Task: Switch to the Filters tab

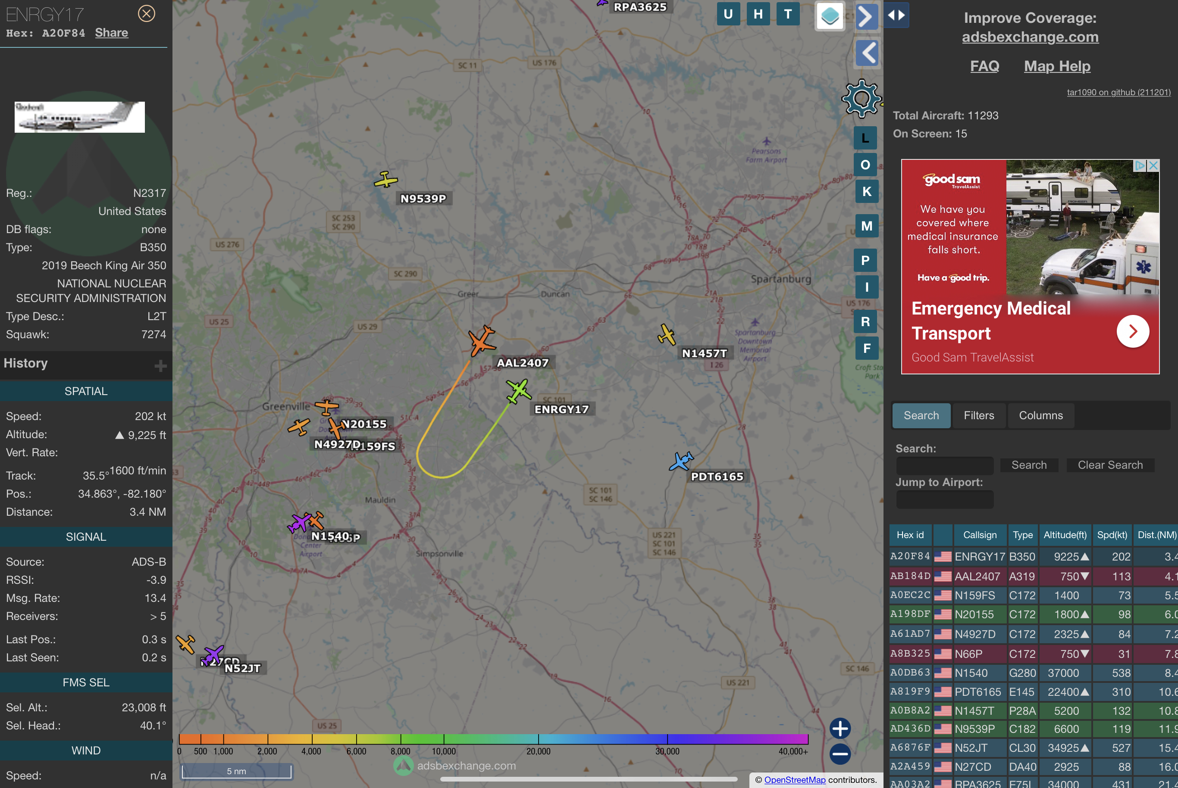Action: (978, 415)
